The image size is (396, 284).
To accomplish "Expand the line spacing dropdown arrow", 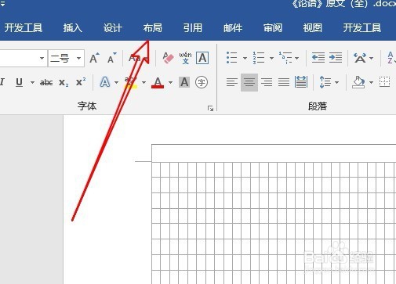I will [x=337, y=82].
